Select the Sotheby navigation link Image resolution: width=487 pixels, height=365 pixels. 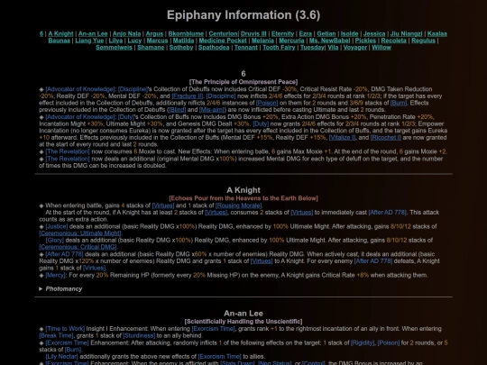click(x=181, y=48)
